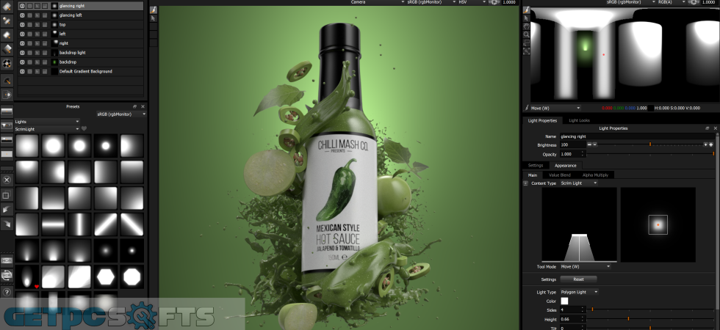The image size is (720, 330).
Task: Click the minus button at Brightness slider's far left
Action: 589,145
